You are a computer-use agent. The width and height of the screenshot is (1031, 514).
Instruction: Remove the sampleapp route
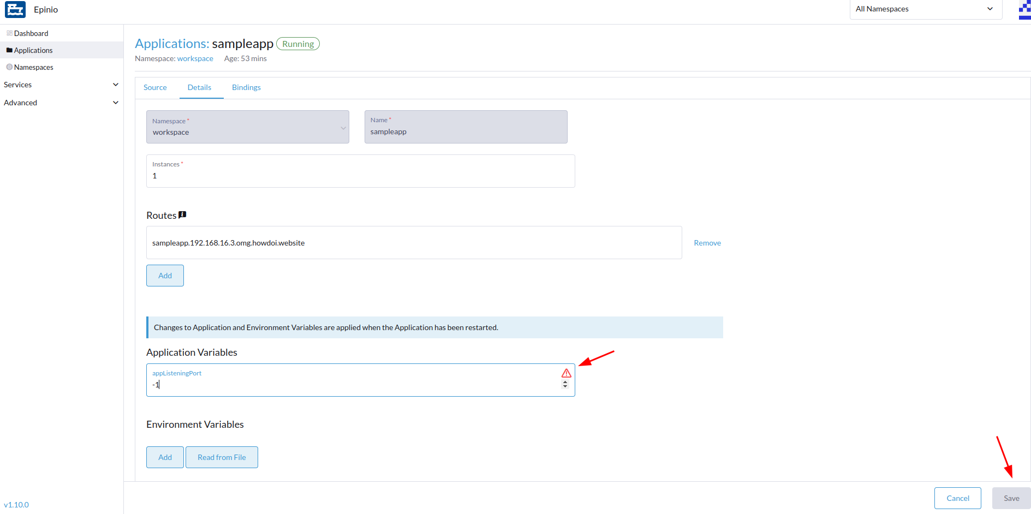coord(707,242)
